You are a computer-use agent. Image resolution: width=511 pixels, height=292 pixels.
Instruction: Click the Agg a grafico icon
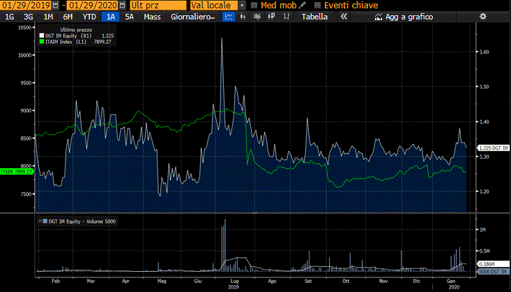(379, 16)
